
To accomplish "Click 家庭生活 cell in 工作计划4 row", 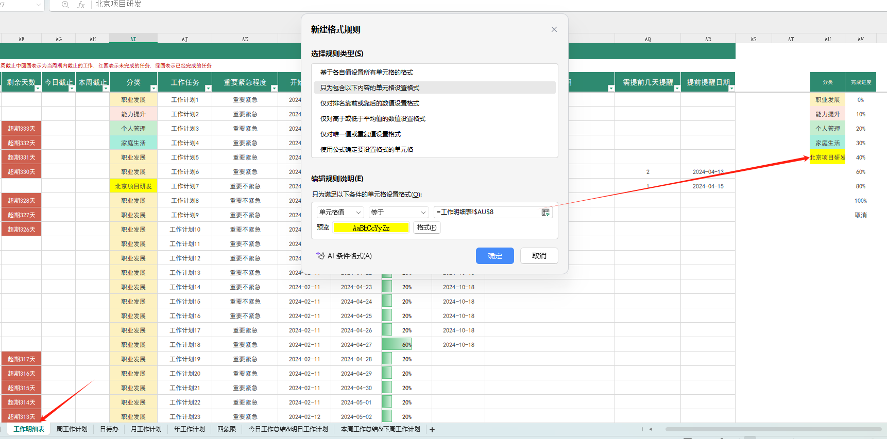I will pyautogui.click(x=133, y=143).
